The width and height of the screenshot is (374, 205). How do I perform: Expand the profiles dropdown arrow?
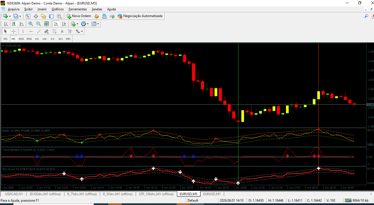(20, 16)
